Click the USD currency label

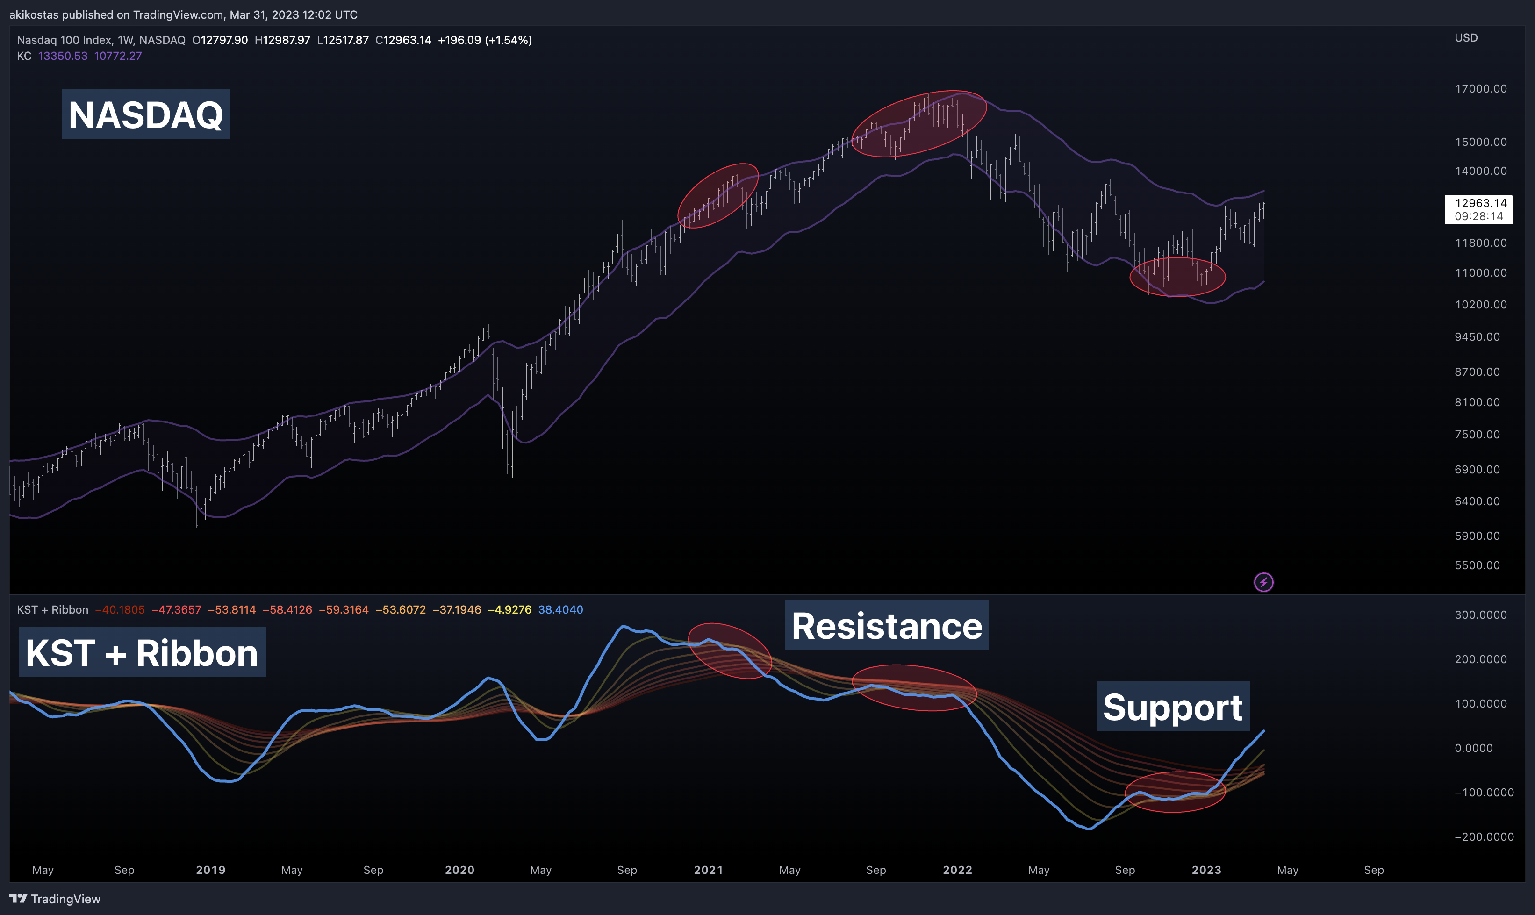click(x=1466, y=37)
